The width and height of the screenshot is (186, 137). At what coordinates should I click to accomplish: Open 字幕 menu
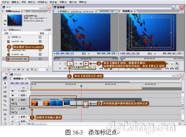63,2
